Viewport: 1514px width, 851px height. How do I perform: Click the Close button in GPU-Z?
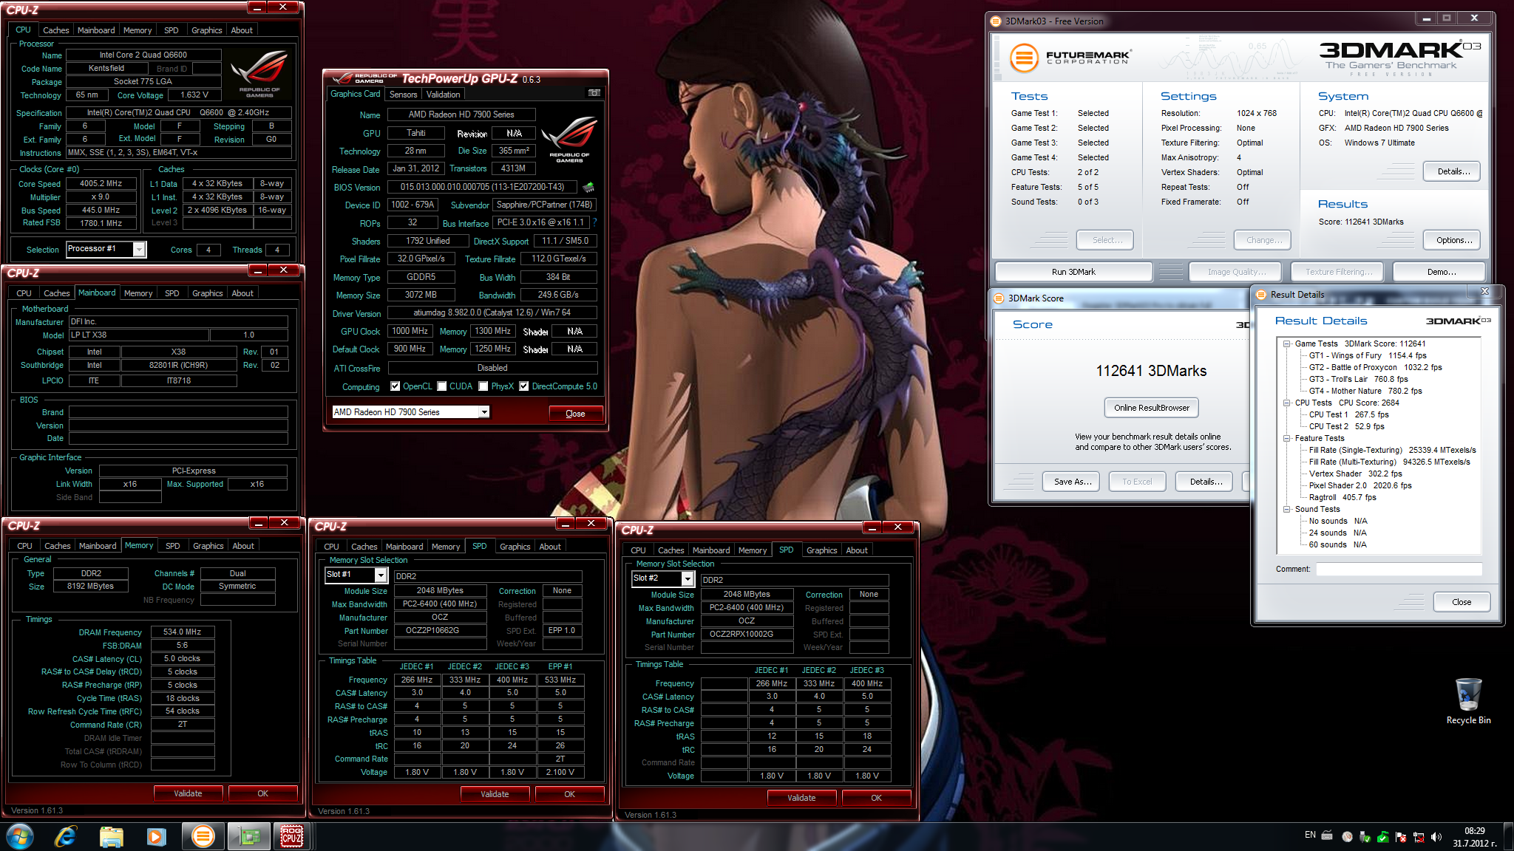(575, 414)
